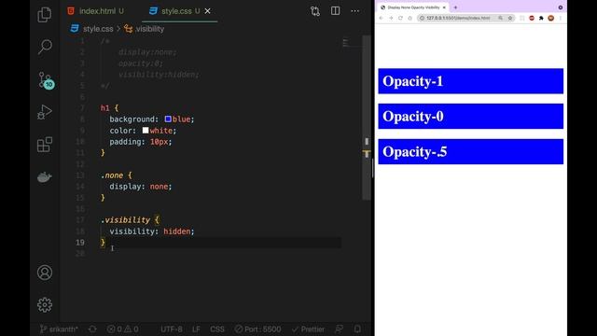Change file encoding UTF-8
The width and height of the screenshot is (597, 336).
click(172, 329)
